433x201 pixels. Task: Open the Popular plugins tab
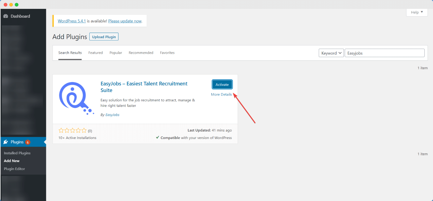116,53
